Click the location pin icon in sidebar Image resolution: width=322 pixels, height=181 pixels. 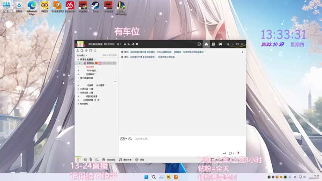pyautogui.click(x=86, y=51)
